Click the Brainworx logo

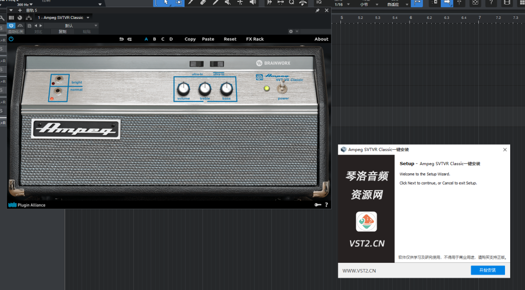click(x=273, y=63)
